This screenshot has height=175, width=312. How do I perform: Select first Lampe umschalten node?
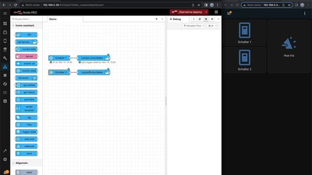[x=94, y=58]
